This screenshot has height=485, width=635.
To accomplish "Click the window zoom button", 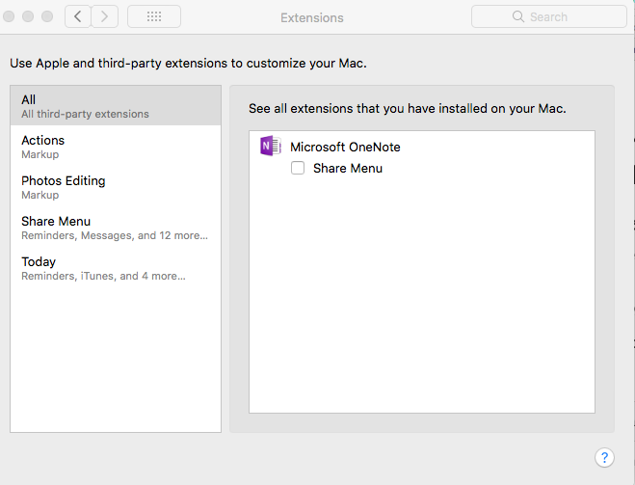I will coord(47,16).
